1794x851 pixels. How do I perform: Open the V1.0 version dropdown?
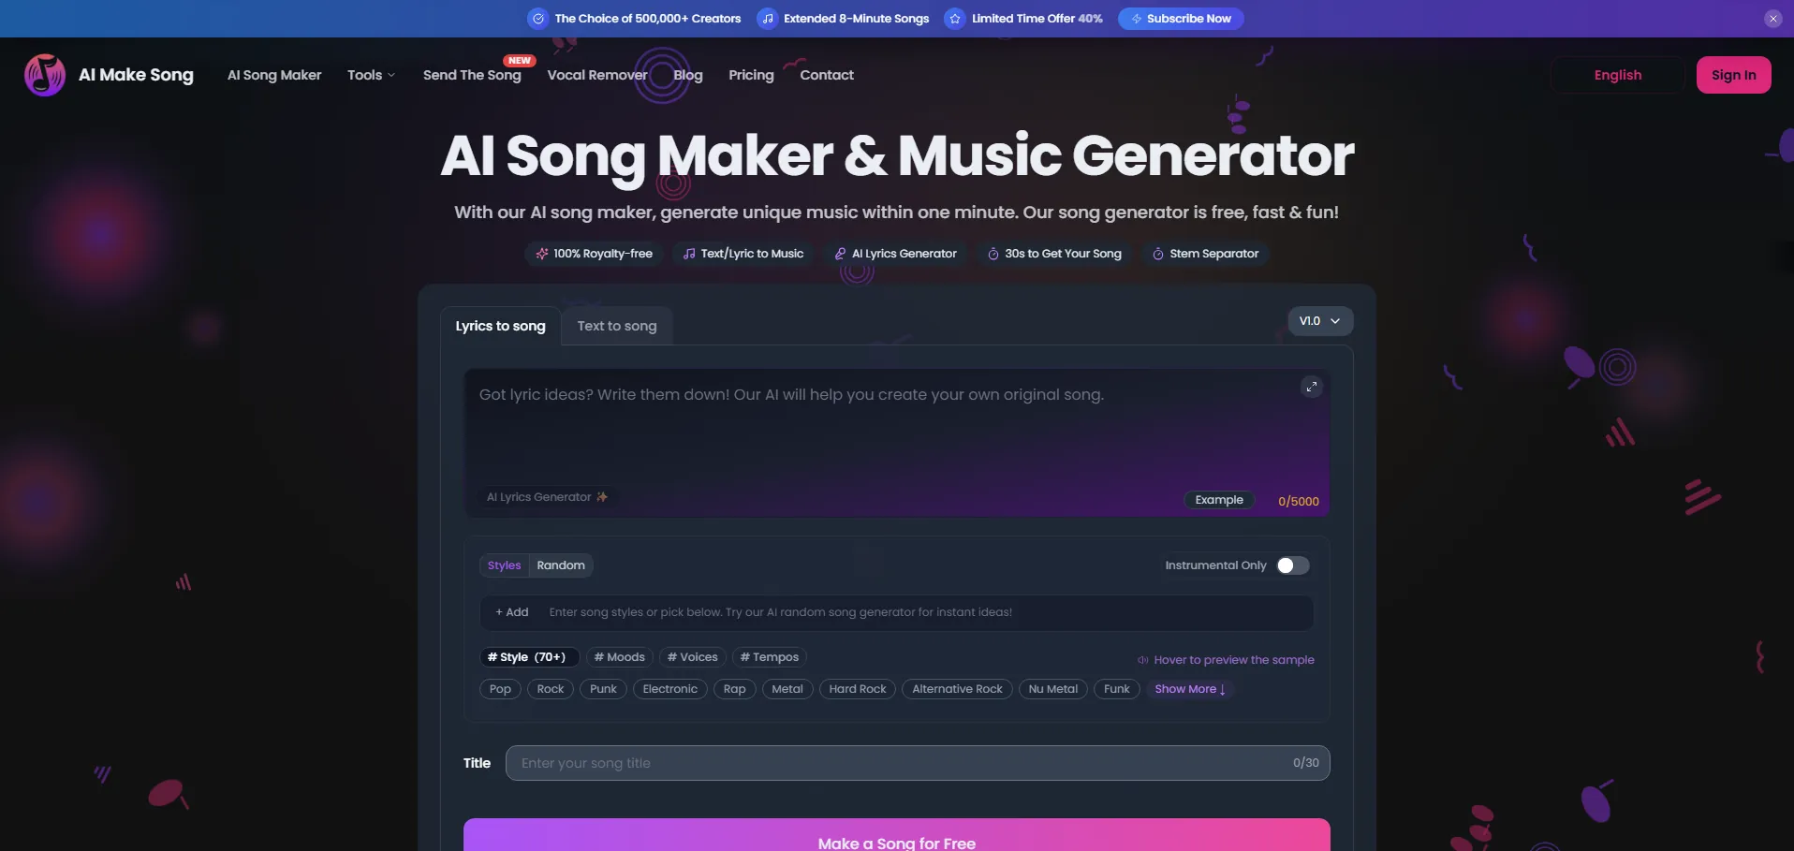[1319, 321]
